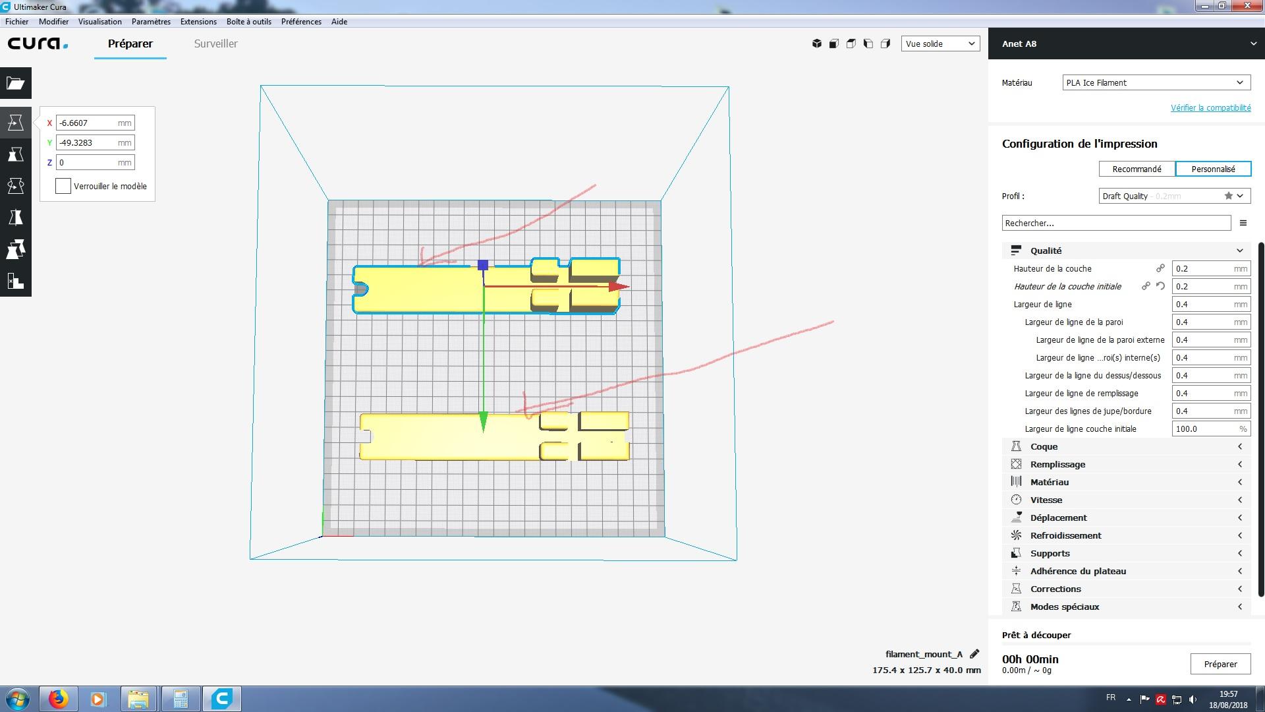This screenshot has height=712, width=1265.
Task: Open the Per Model Settings tool
Action: [x=16, y=249]
